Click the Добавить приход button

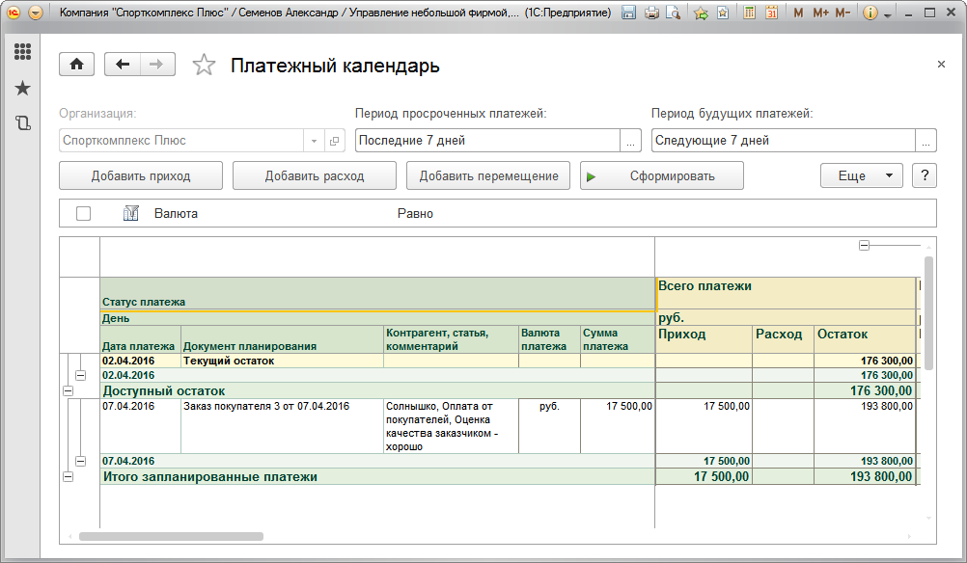pos(141,175)
